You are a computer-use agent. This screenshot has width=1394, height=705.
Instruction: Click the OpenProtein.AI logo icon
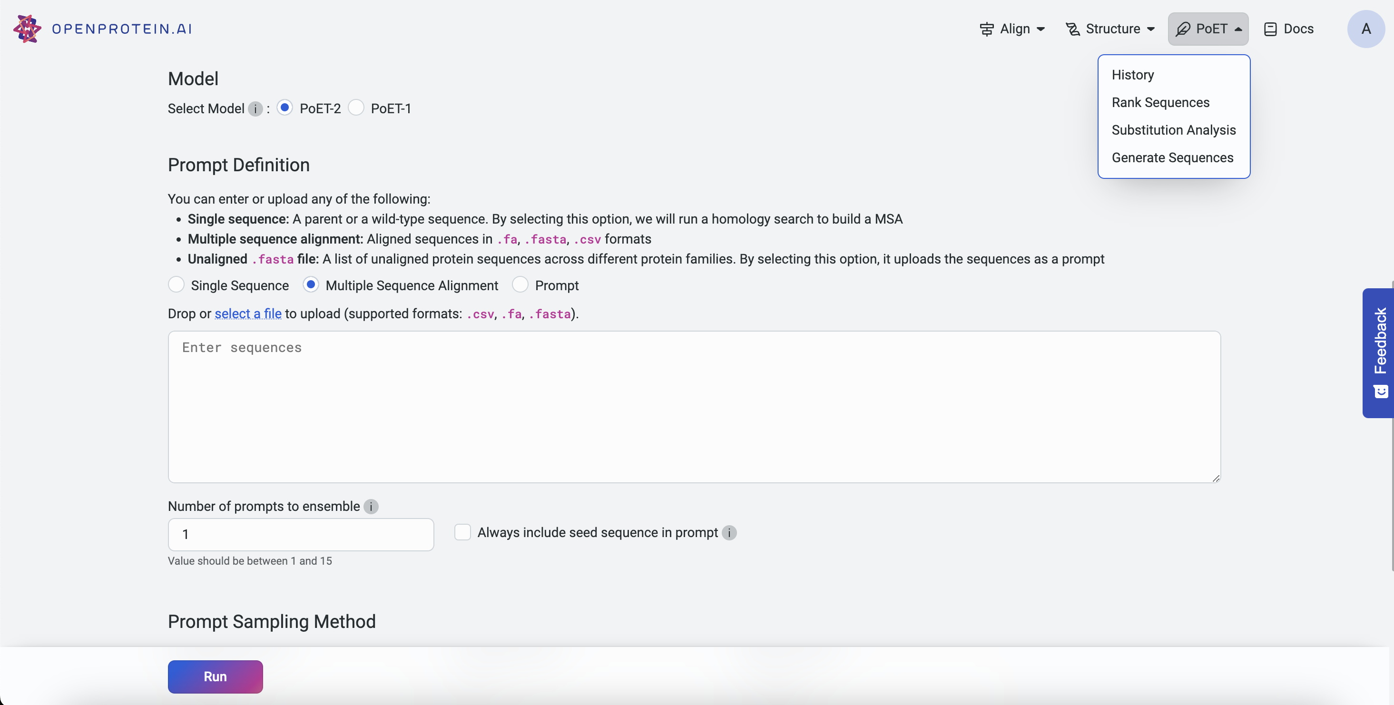point(27,29)
